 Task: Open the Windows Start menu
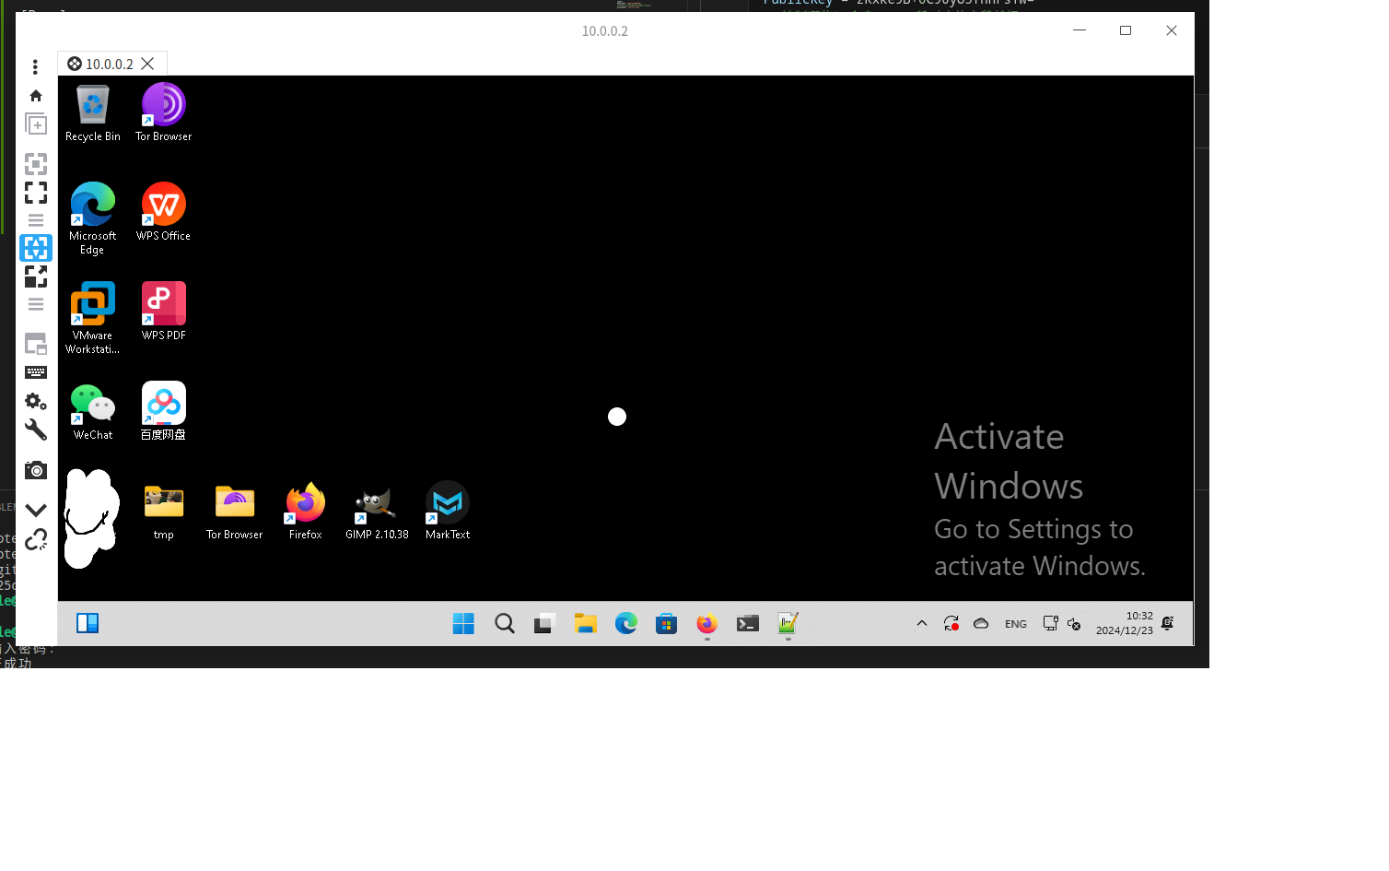click(x=463, y=624)
